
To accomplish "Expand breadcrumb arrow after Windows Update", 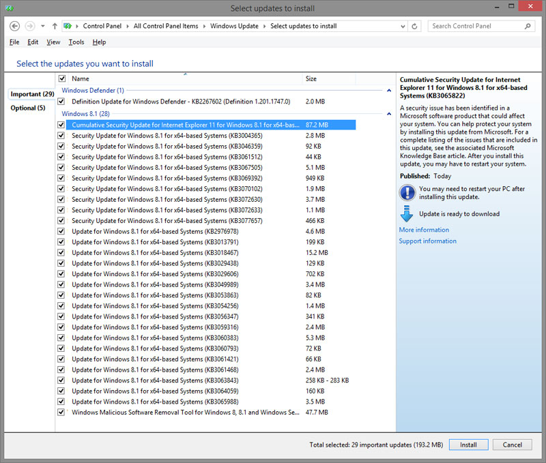I will tap(264, 26).
